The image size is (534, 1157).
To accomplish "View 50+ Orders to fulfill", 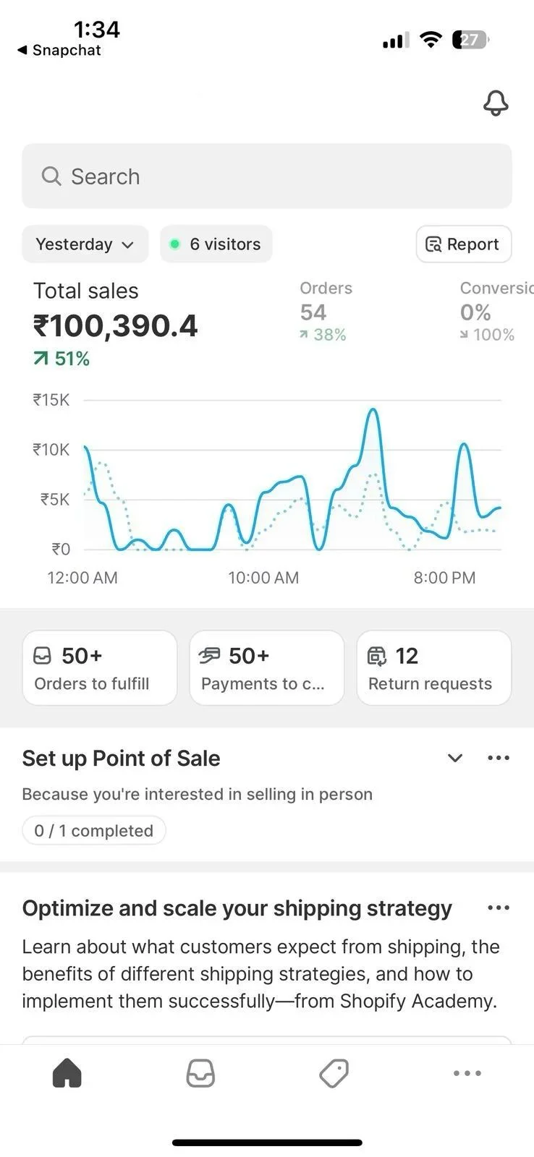I will click(100, 668).
